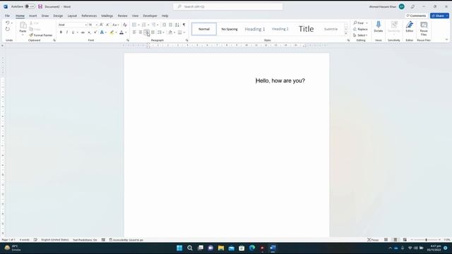Switch to the Review tab
This screenshot has width=452, height=254.
pos(122,16)
